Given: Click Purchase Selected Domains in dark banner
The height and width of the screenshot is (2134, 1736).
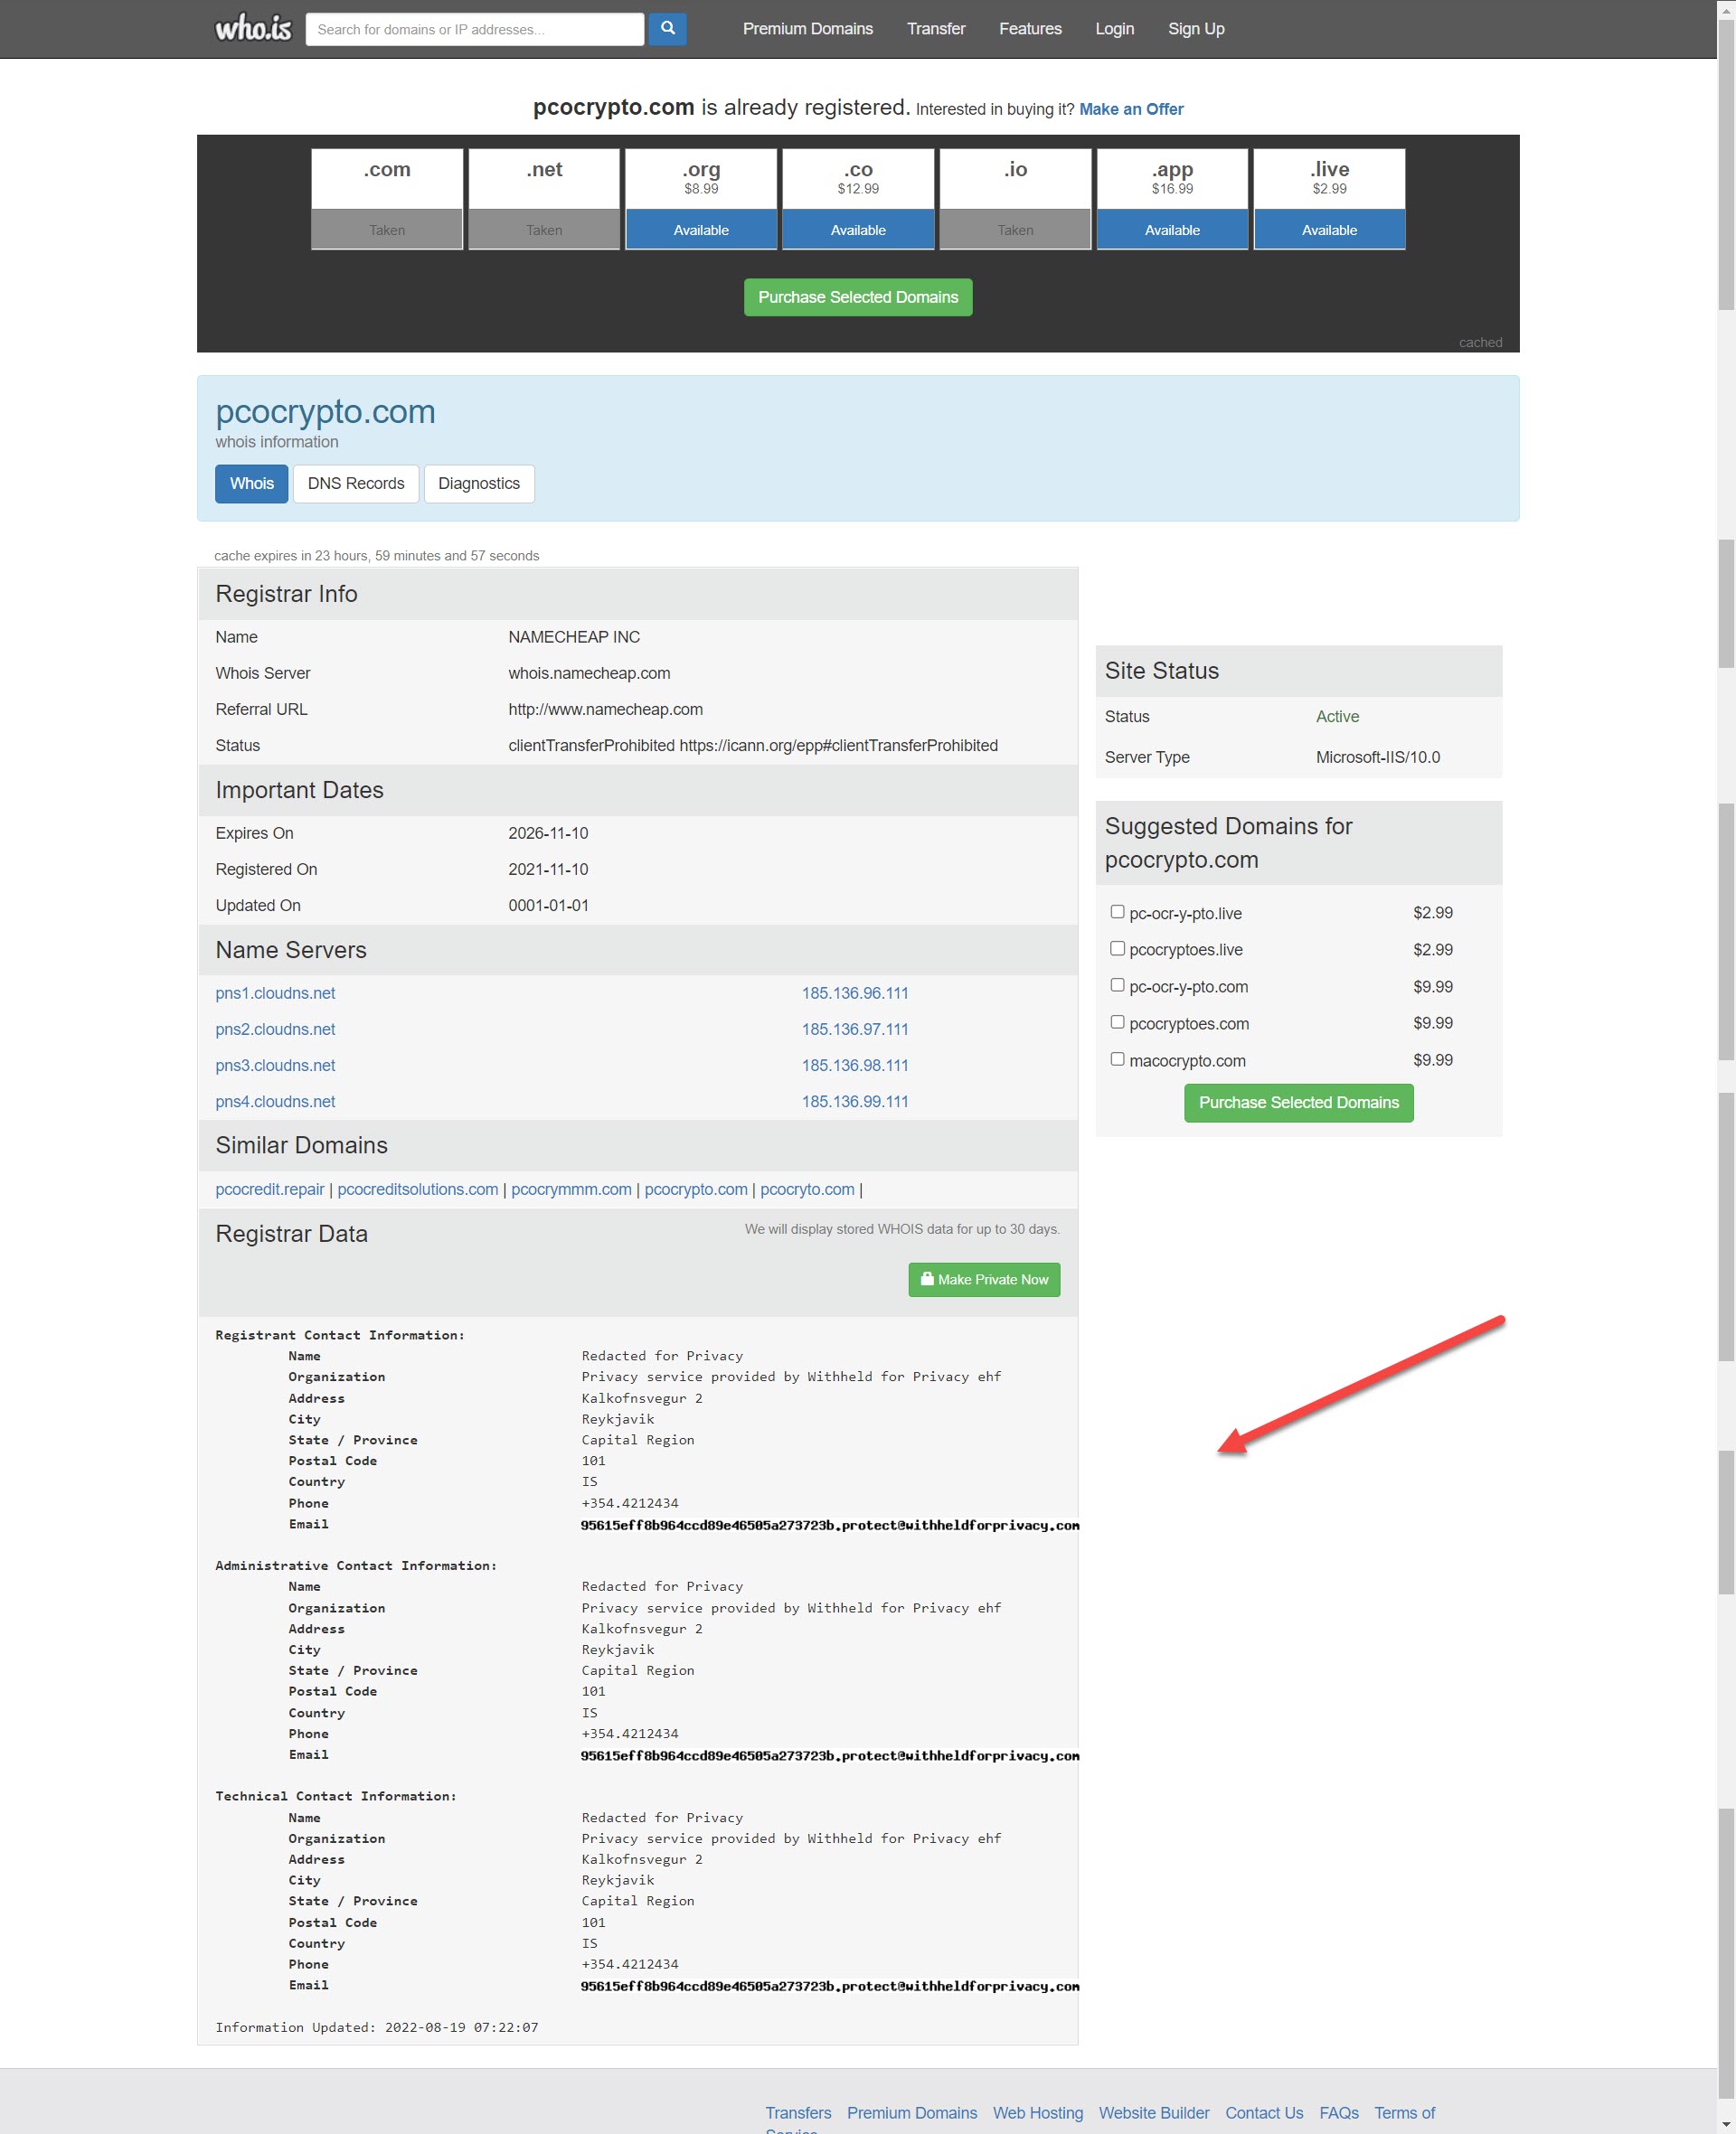Looking at the screenshot, I should tap(858, 296).
